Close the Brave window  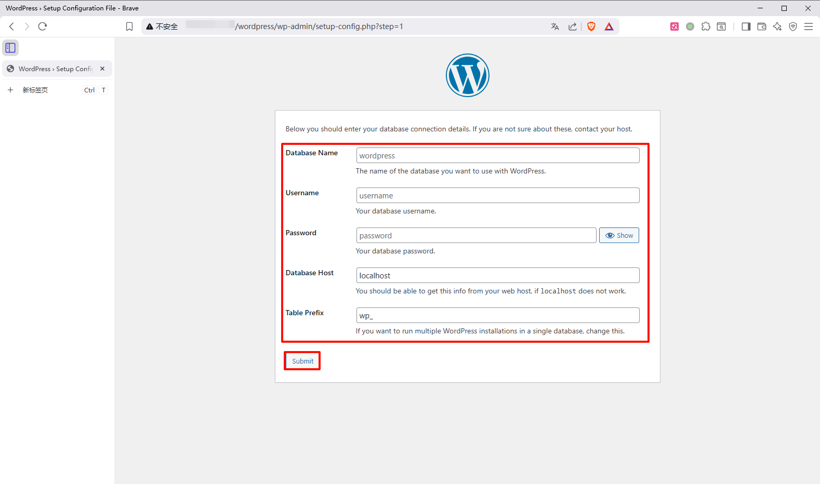808,8
